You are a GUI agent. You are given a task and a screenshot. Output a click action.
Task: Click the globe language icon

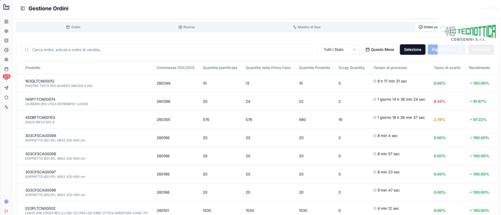click(6, 202)
